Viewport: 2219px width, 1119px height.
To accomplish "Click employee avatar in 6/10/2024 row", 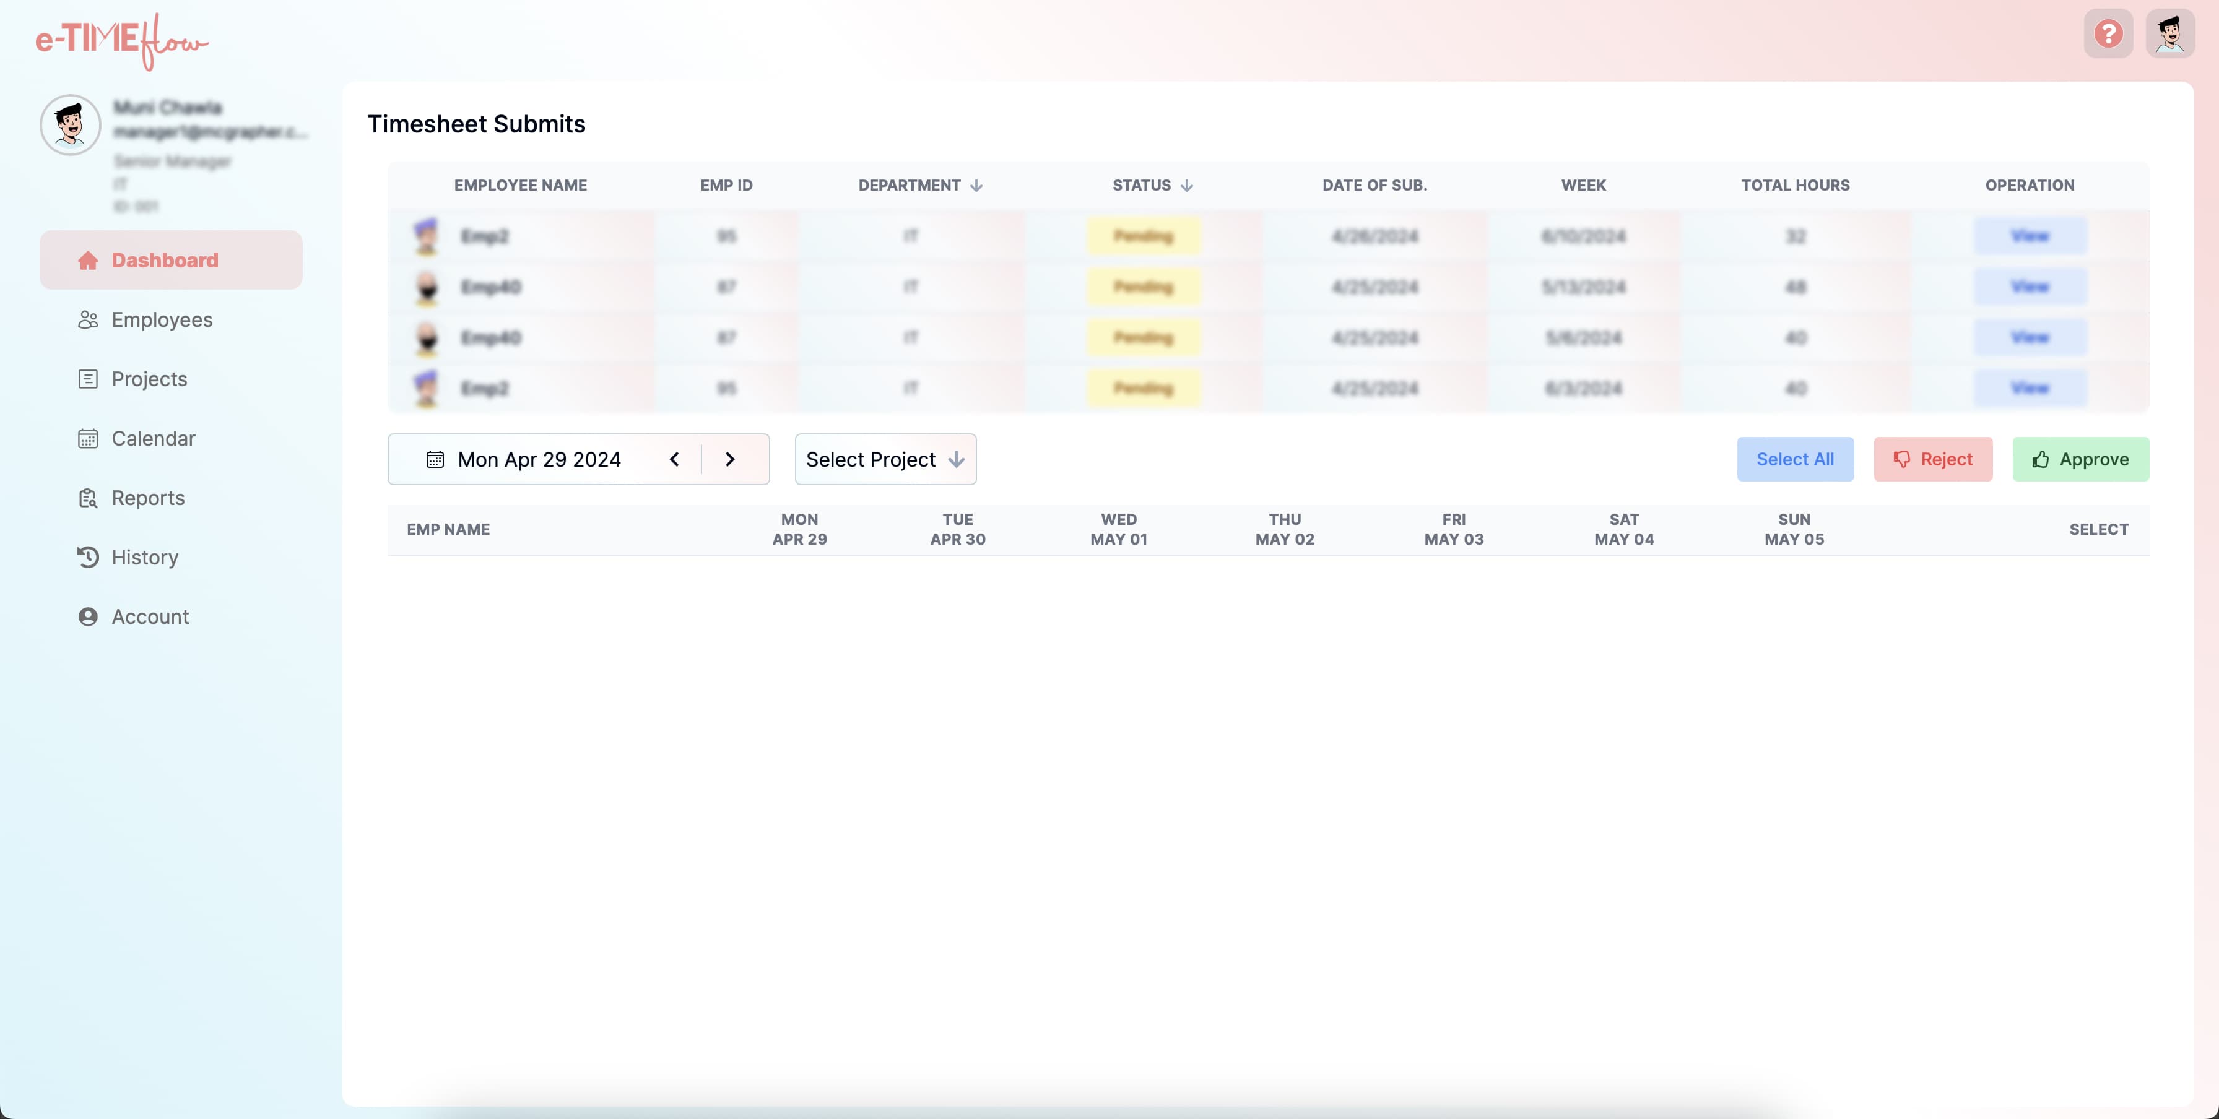I will 427,236.
